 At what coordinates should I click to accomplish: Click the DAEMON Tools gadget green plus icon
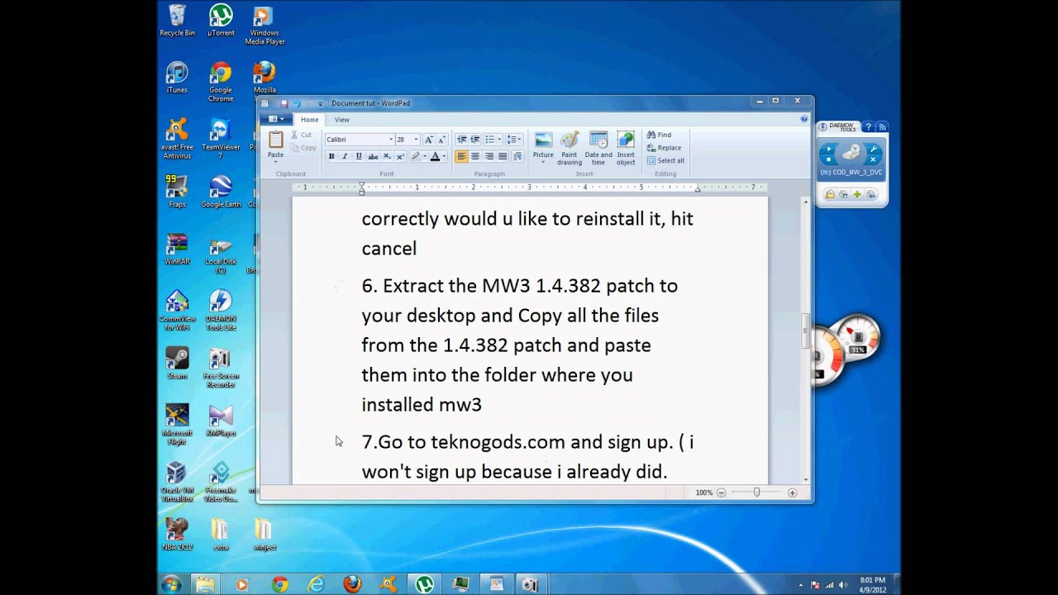pos(857,194)
